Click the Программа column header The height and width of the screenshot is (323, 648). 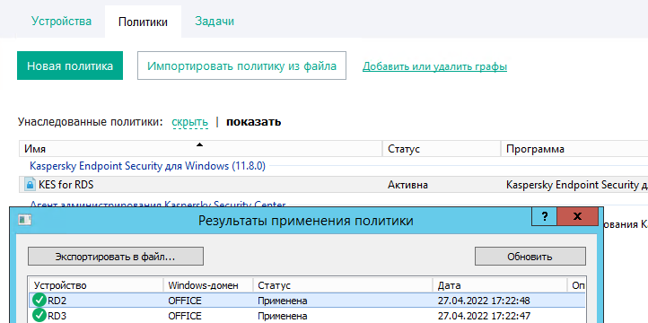(x=574, y=149)
